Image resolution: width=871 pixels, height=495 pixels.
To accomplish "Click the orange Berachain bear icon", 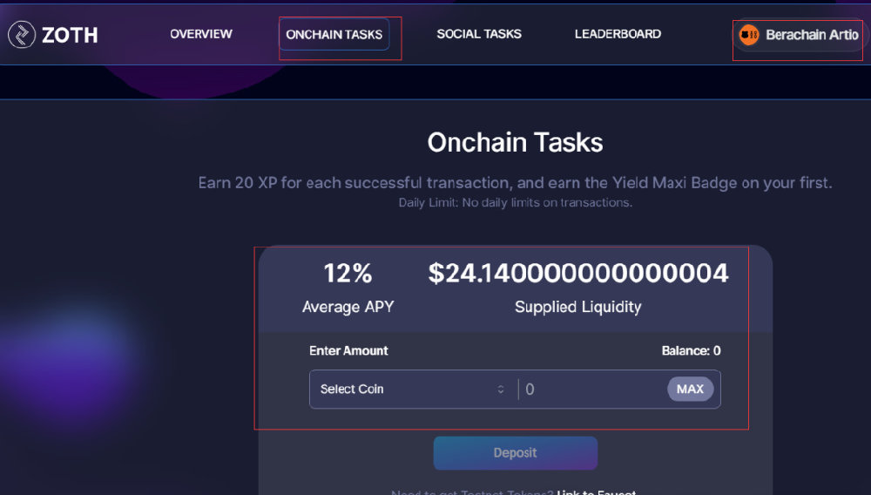I will [x=749, y=35].
